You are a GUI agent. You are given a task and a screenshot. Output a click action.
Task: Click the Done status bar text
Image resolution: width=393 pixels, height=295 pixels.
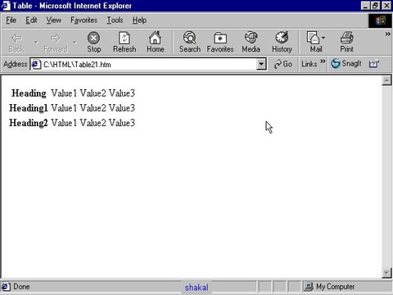[21, 287]
